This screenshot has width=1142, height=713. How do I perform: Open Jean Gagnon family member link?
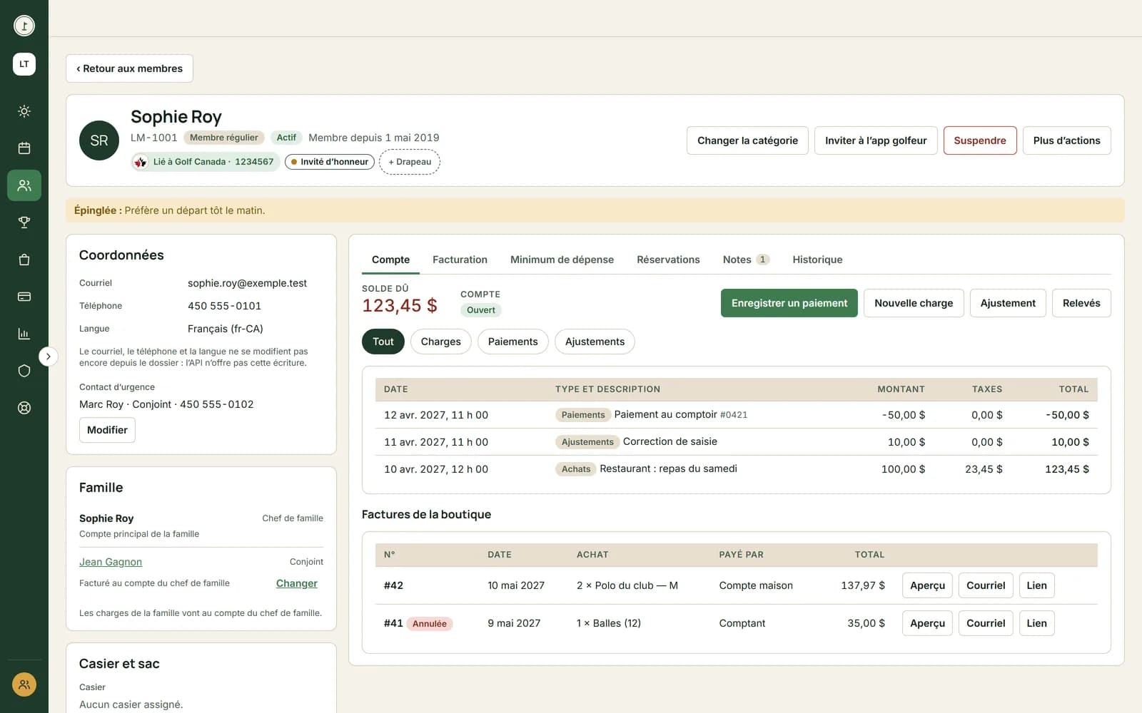(x=111, y=562)
